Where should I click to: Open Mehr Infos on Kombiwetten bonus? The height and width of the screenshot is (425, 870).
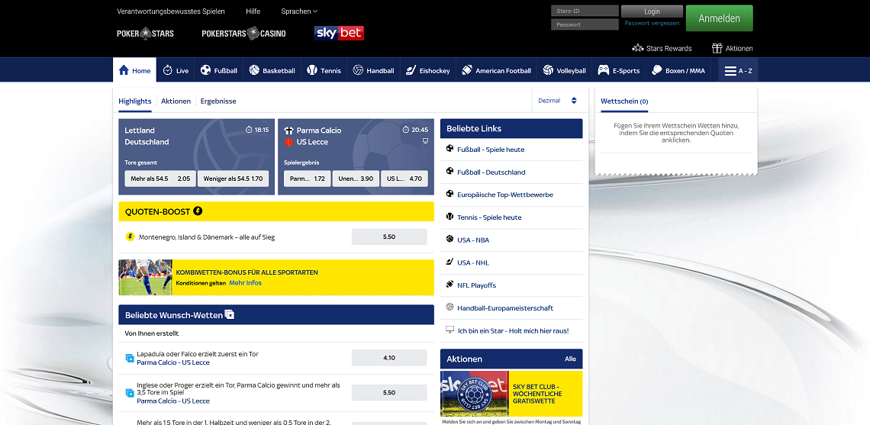(245, 283)
